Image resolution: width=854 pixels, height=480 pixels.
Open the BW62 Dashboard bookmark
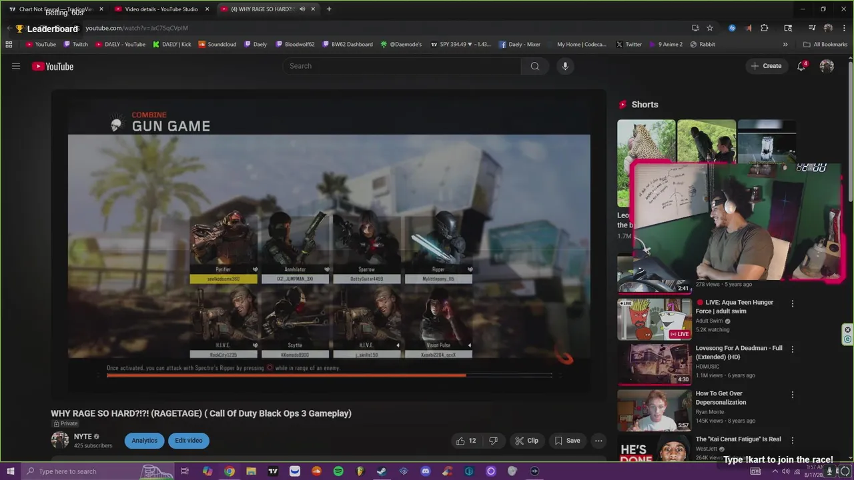click(347, 44)
